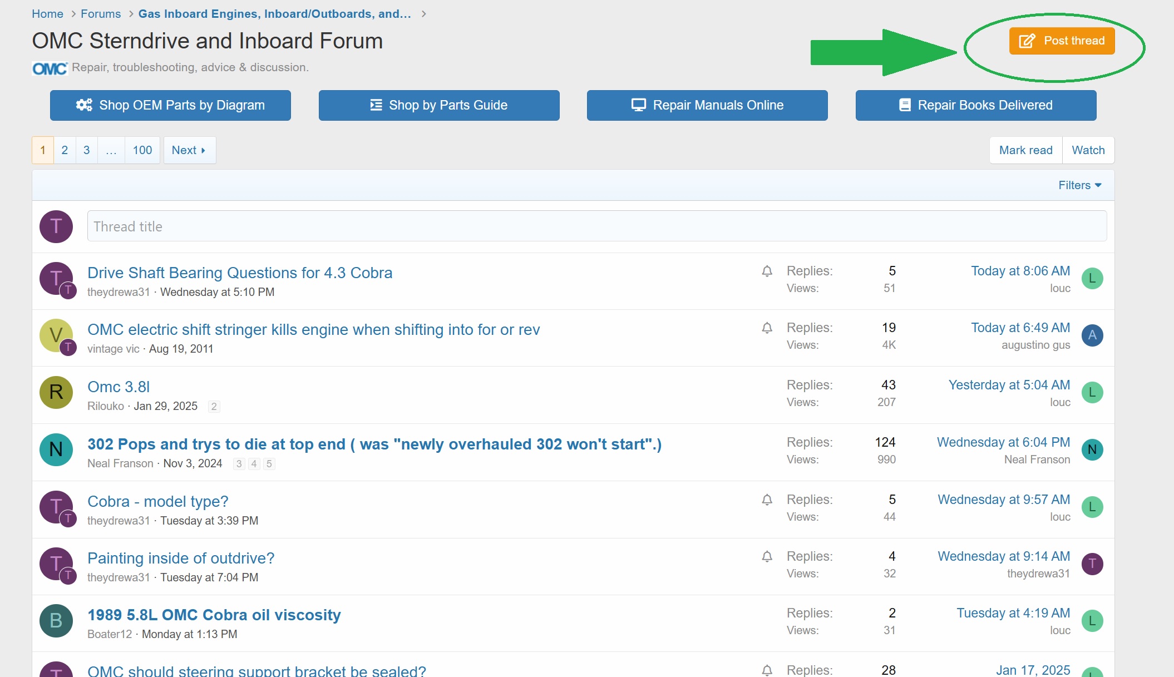Image resolution: width=1174 pixels, height=677 pixels.
Task: Open Yesterday at 5:04 AM latest post
Action: pyautogui.click(x=1009, y=385)
